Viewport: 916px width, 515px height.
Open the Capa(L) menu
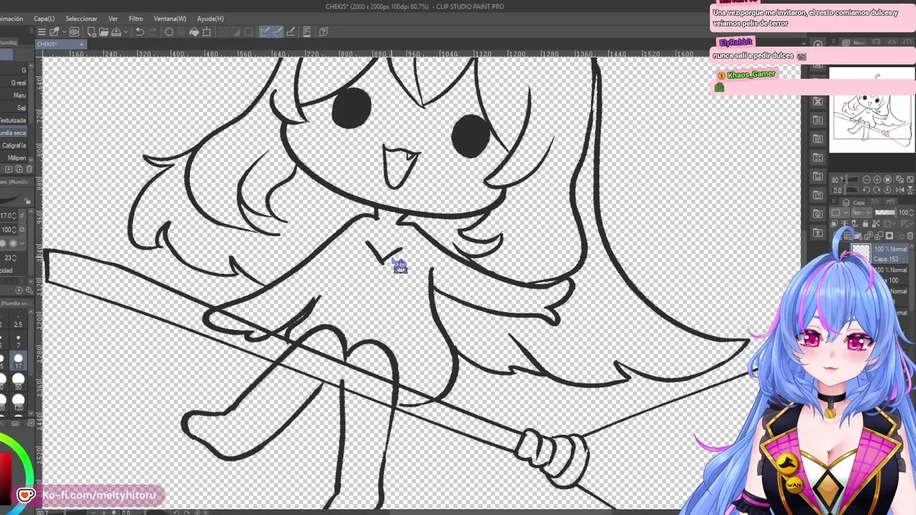click(x=44, y=19)
